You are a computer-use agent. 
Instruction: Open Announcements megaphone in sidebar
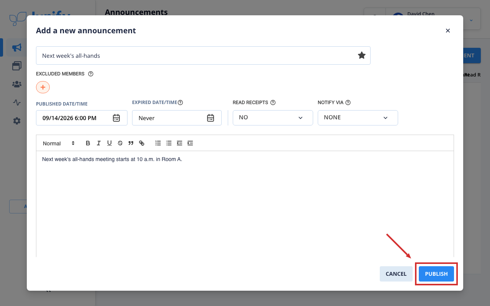pos(17,47)
